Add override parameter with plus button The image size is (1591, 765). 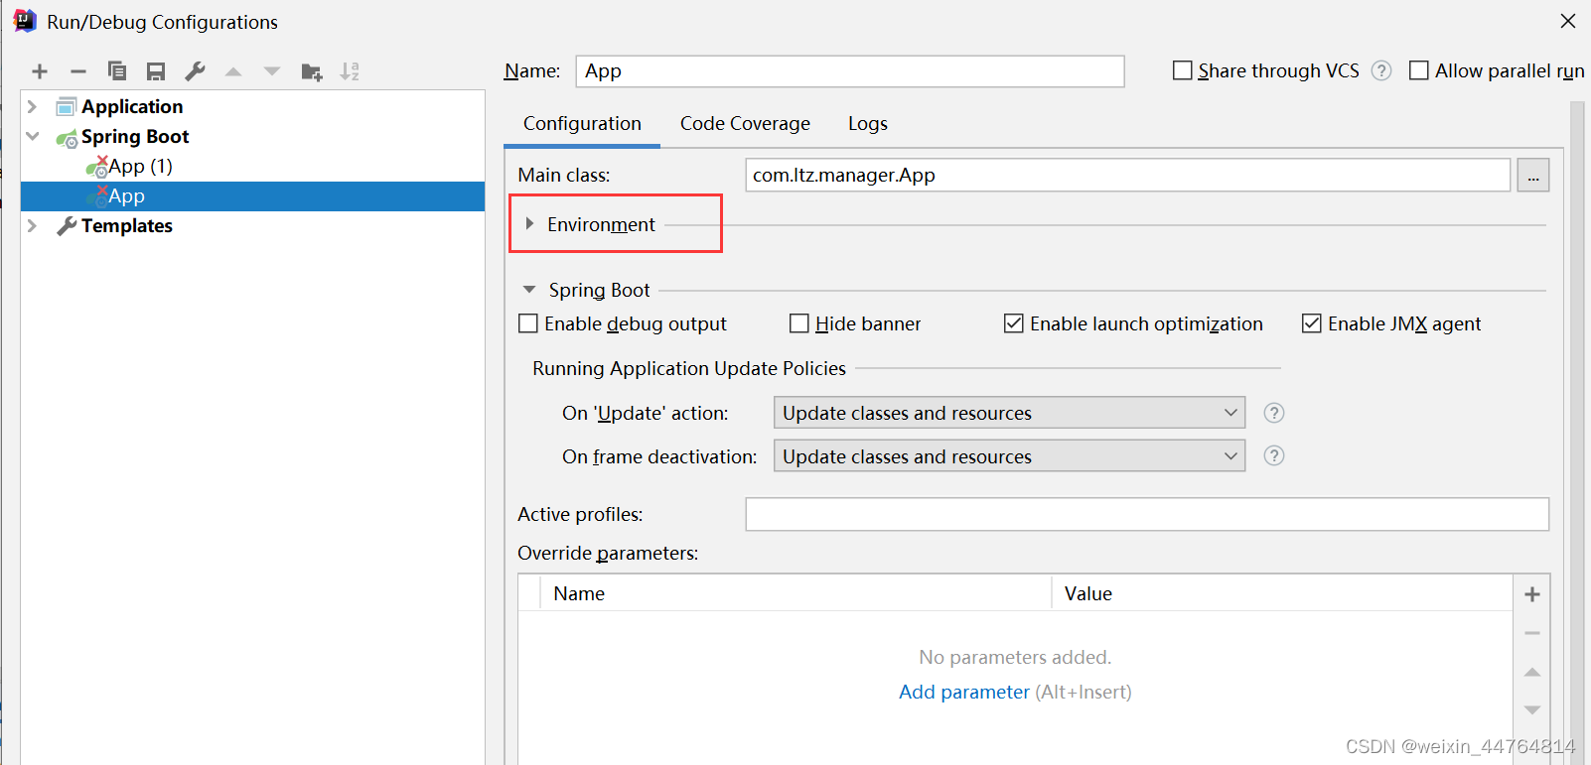[1532, 594]
